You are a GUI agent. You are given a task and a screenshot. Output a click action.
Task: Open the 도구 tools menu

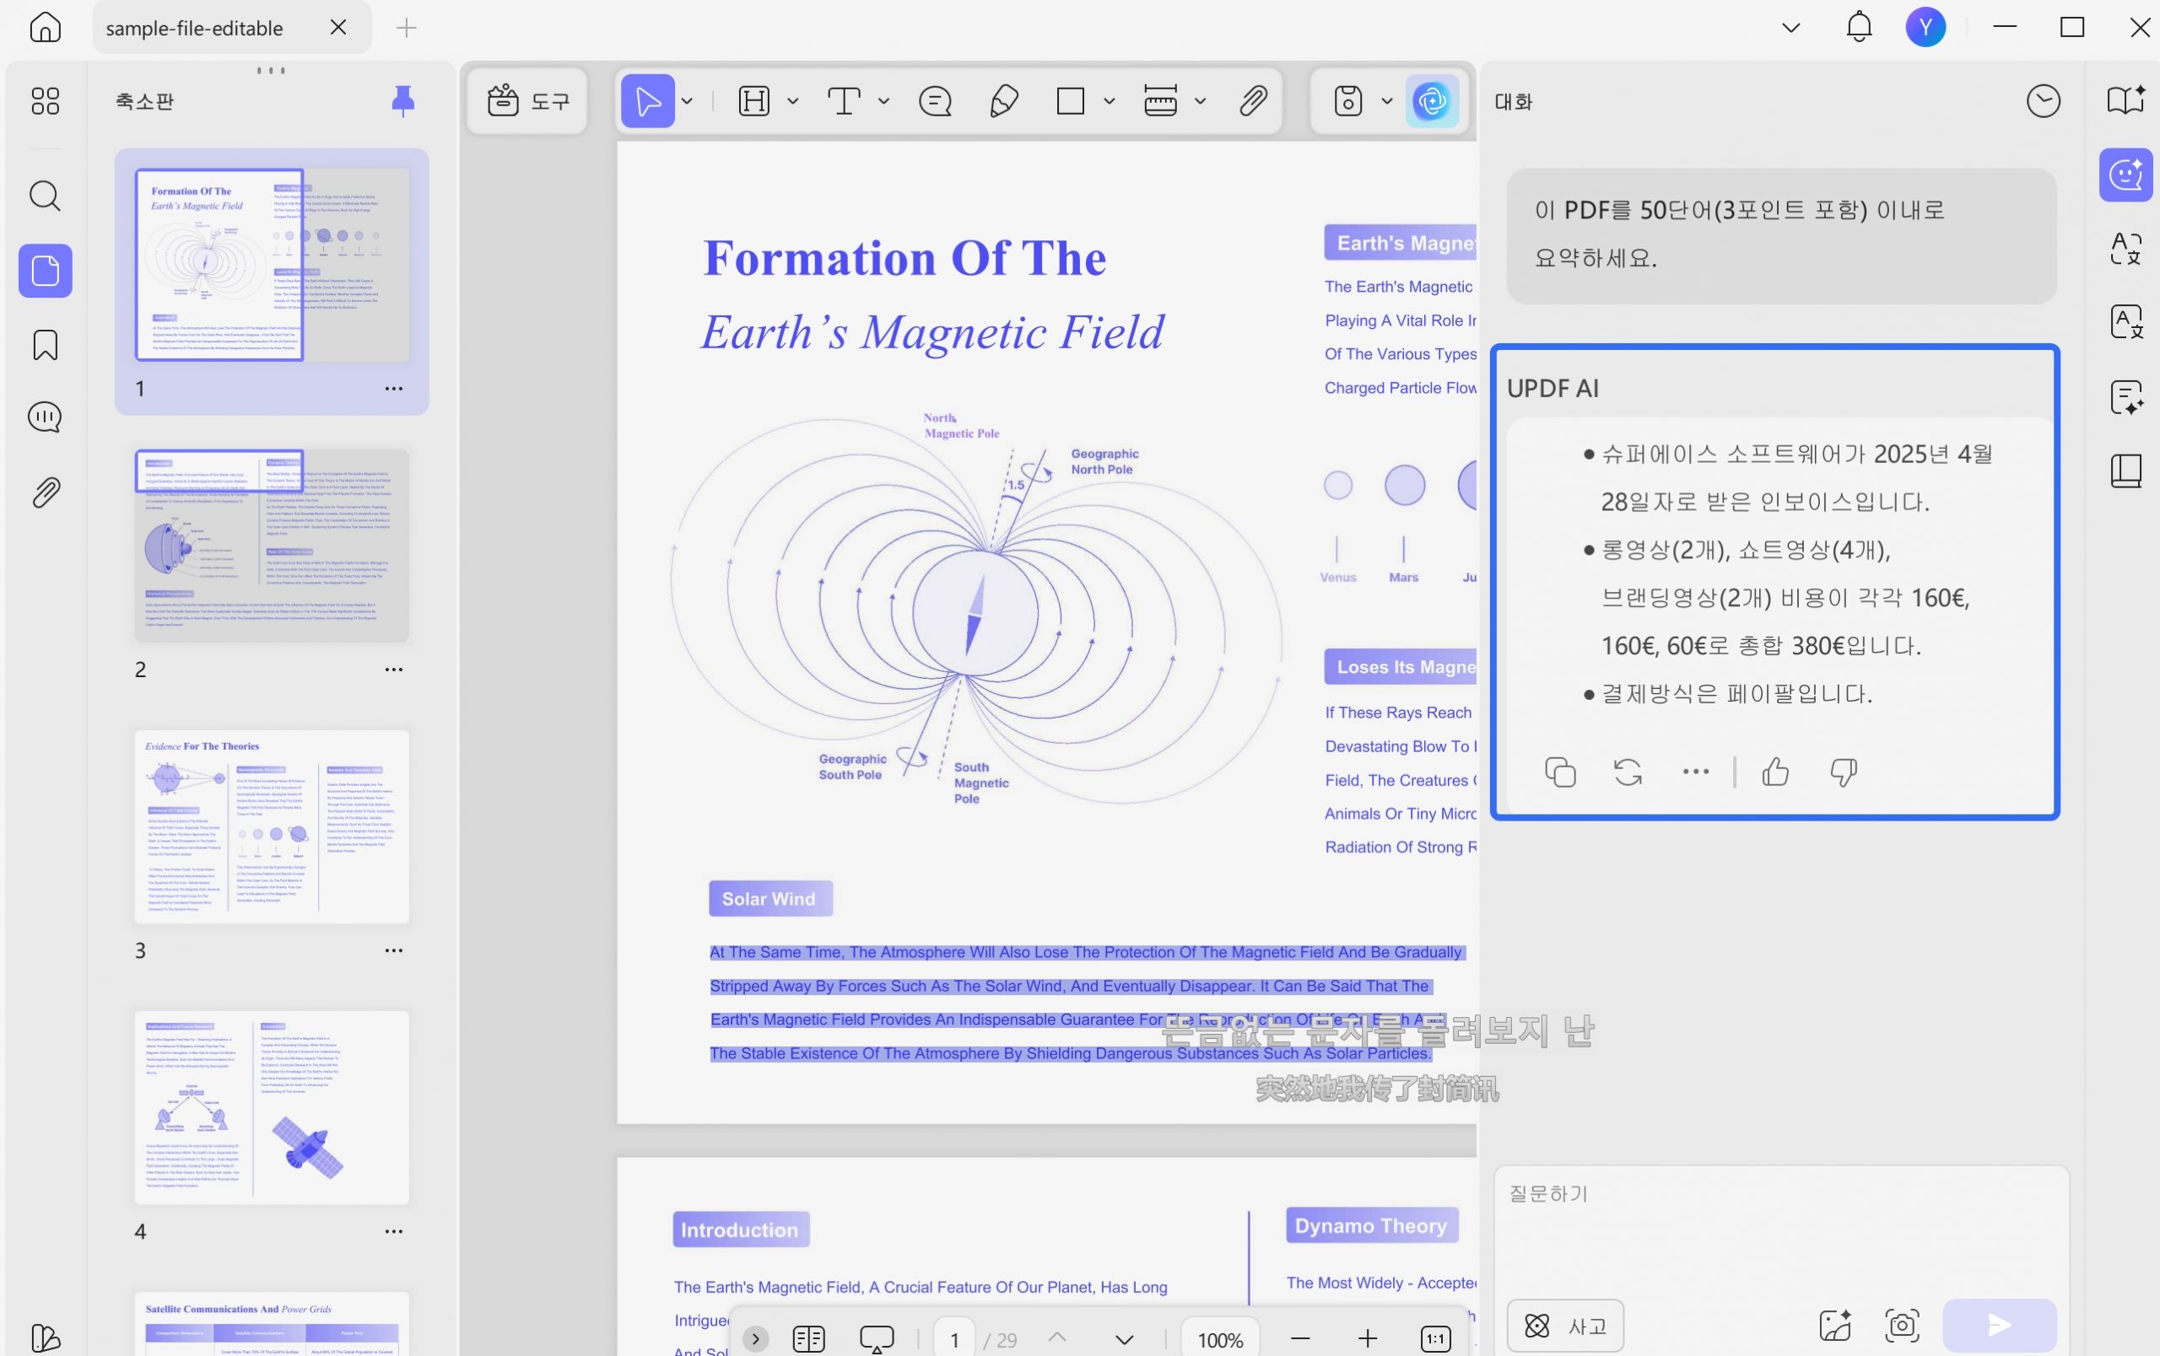click(527, 101)
